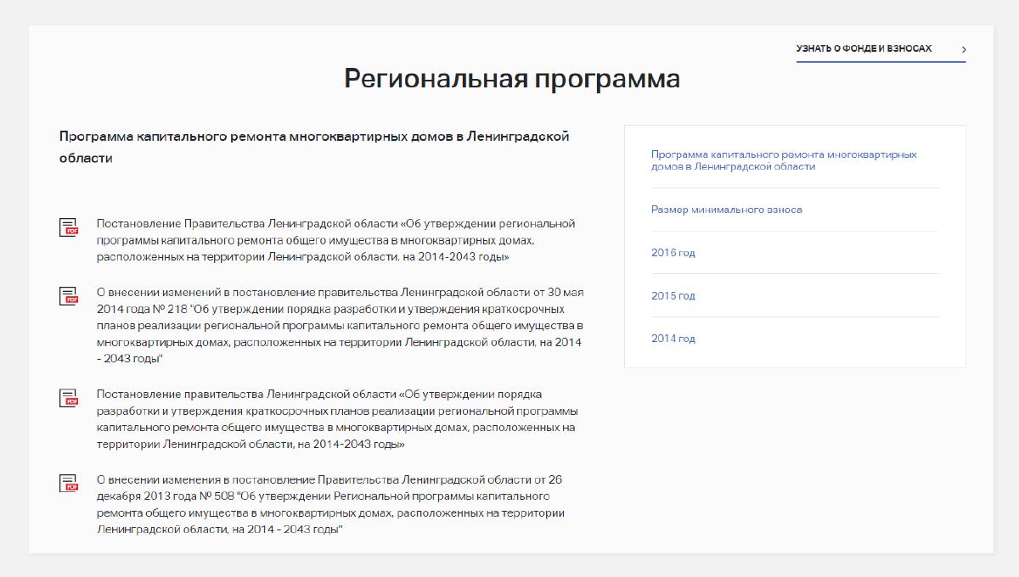Click the bold subheading 'Программа капитального ремонта многоквартирных домов в Ленинградской области'

pyautogui.click(x=314, y=147)
